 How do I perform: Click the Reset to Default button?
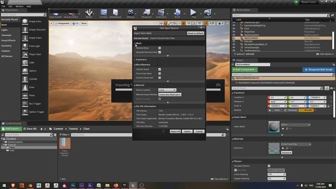pyautogui.click(x=195, y=33)
